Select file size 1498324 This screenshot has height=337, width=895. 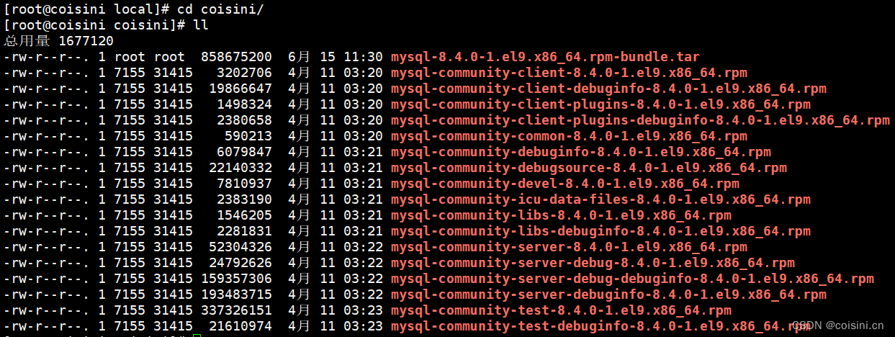point(245,104)
